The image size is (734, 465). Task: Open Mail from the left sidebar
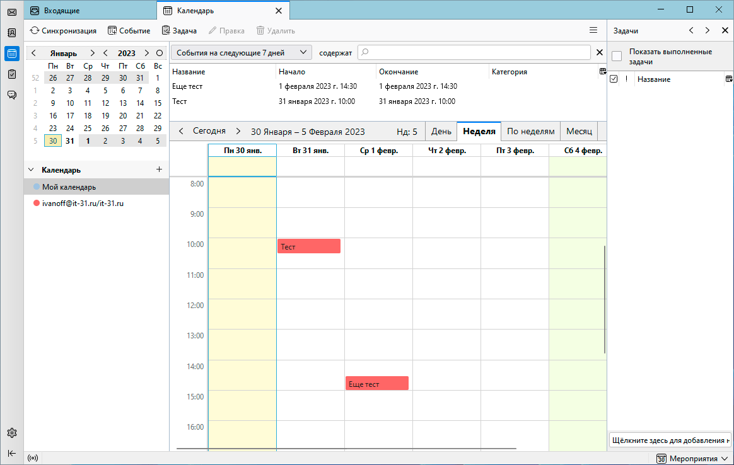[11, 12]
